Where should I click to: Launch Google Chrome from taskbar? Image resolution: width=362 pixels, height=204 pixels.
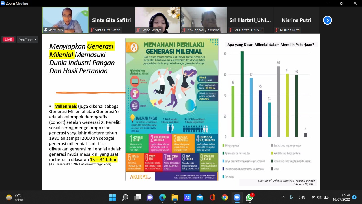coord(225,197)
